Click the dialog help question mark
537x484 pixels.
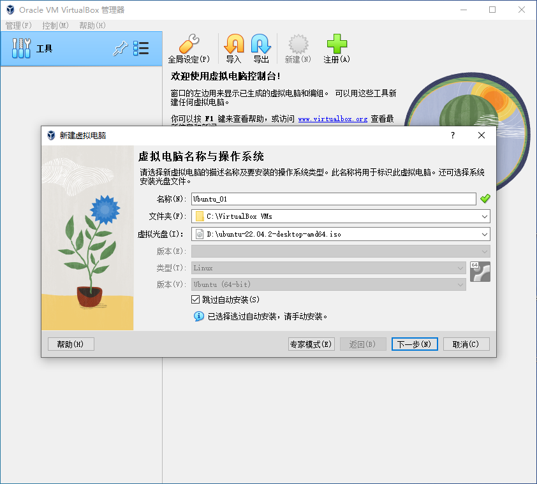tap(453, 135)
